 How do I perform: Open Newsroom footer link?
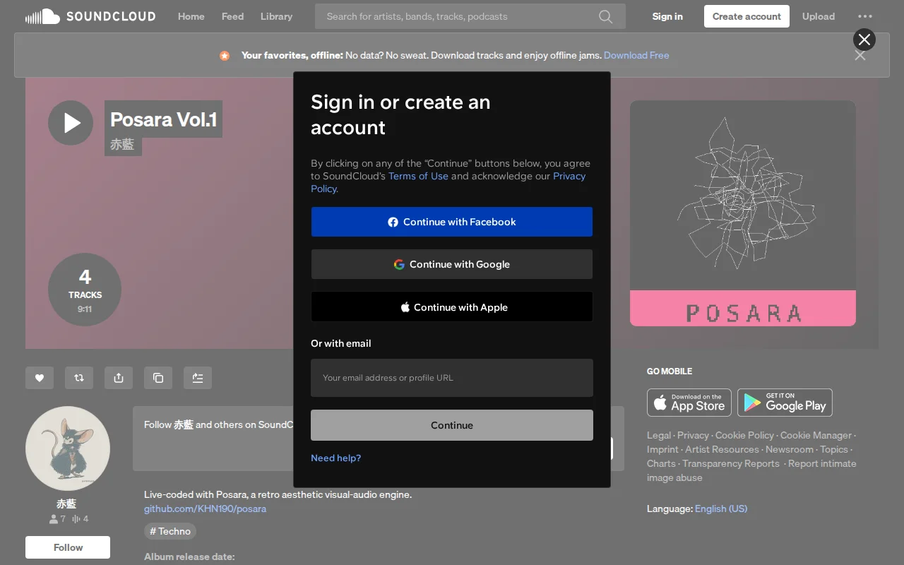[790, 449]
